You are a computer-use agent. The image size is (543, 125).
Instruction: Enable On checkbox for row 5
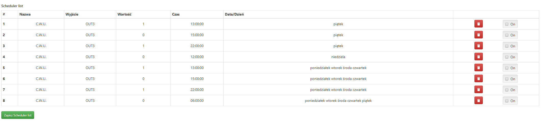click(507, 68)
